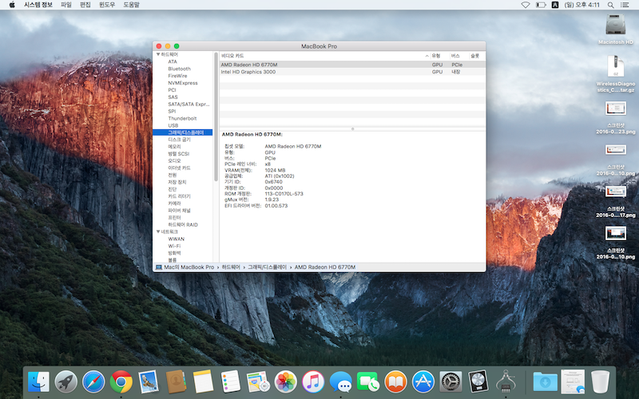The image size is (639, 399).
Task: Open the Trash in the dock
Action: (x=600, y=381)
